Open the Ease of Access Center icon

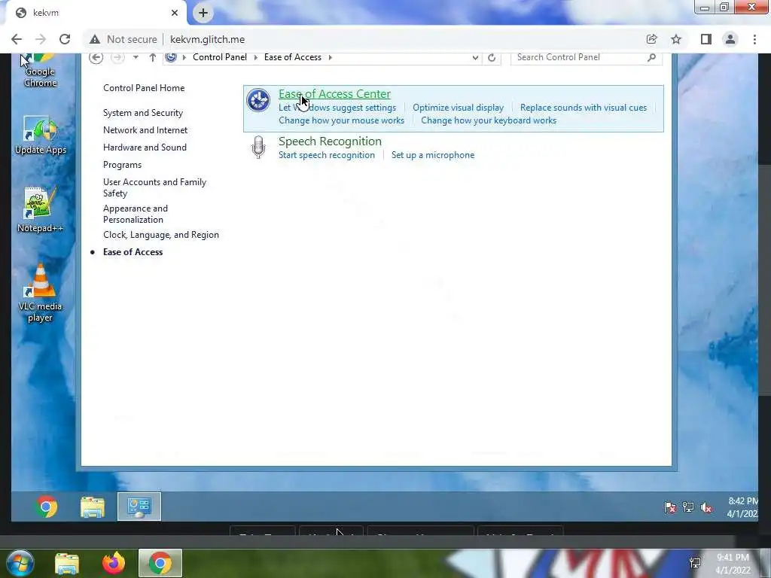[x=258, y=100]
